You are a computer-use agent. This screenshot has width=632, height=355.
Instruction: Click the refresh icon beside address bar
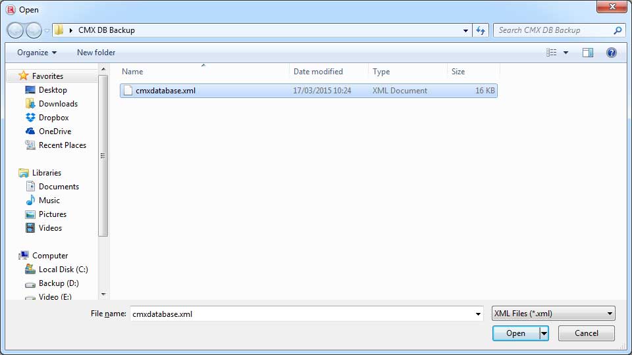[481, 30]
